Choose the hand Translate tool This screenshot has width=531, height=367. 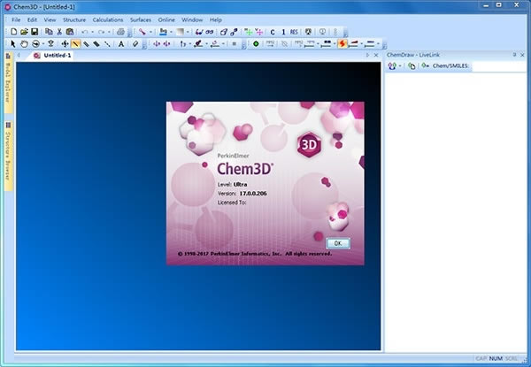[24, 43]
